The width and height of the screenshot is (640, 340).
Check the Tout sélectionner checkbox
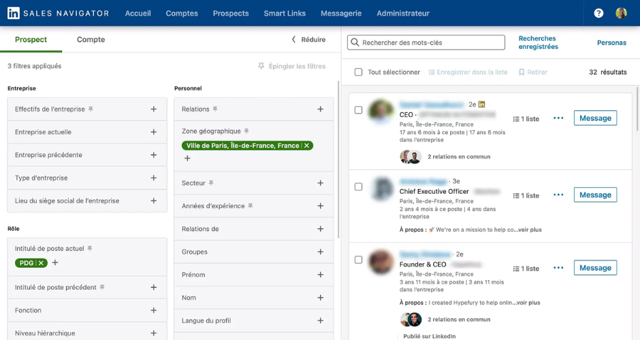[x=359, y=72]
